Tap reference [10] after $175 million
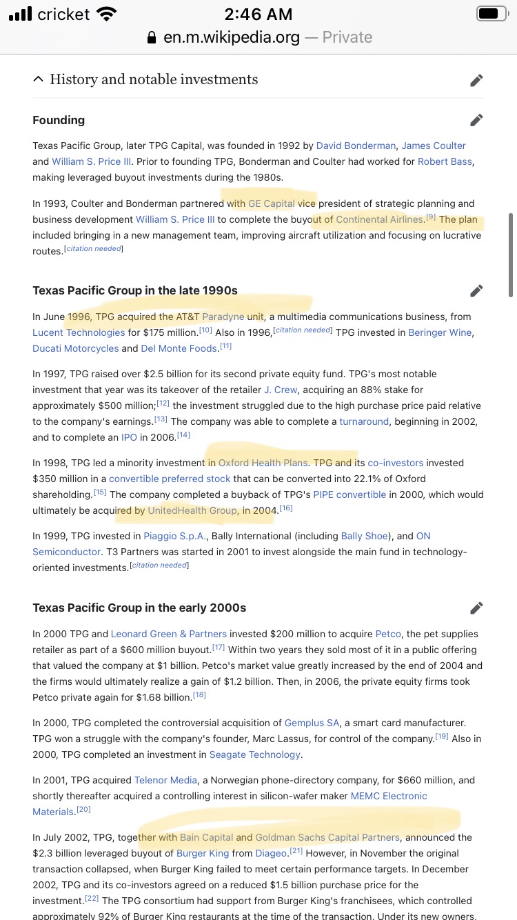517x920 pixels. pos(205,330)
